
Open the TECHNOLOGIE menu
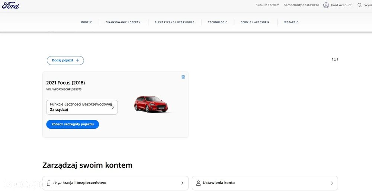[x=218, y=22]
